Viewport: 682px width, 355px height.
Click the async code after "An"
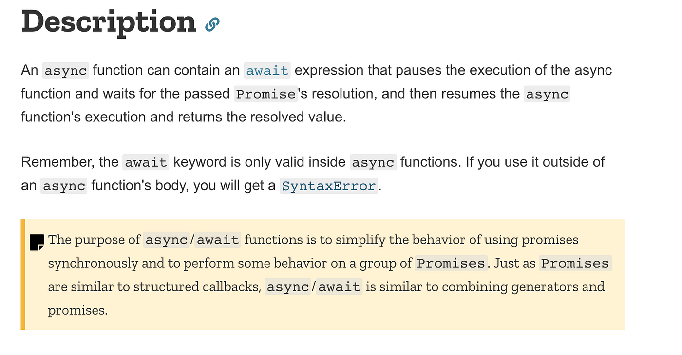click(66, 71)
